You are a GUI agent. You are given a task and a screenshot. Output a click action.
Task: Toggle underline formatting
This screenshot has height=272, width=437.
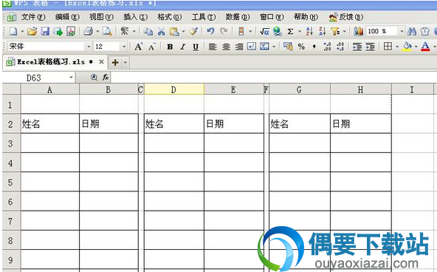coord(196,47)
